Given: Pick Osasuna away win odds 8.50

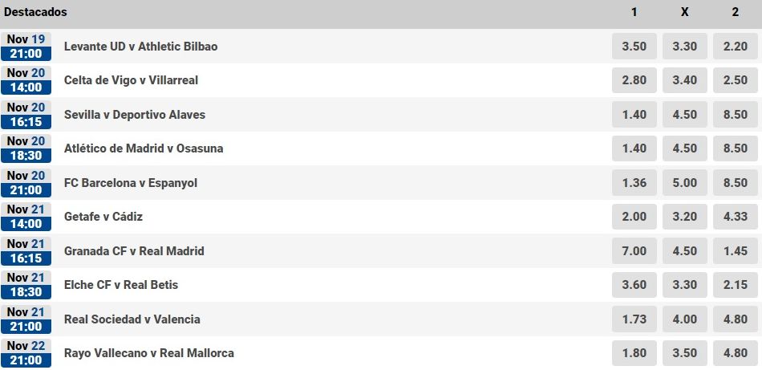Looking at the screenshot, I should (x=735, y=148).
